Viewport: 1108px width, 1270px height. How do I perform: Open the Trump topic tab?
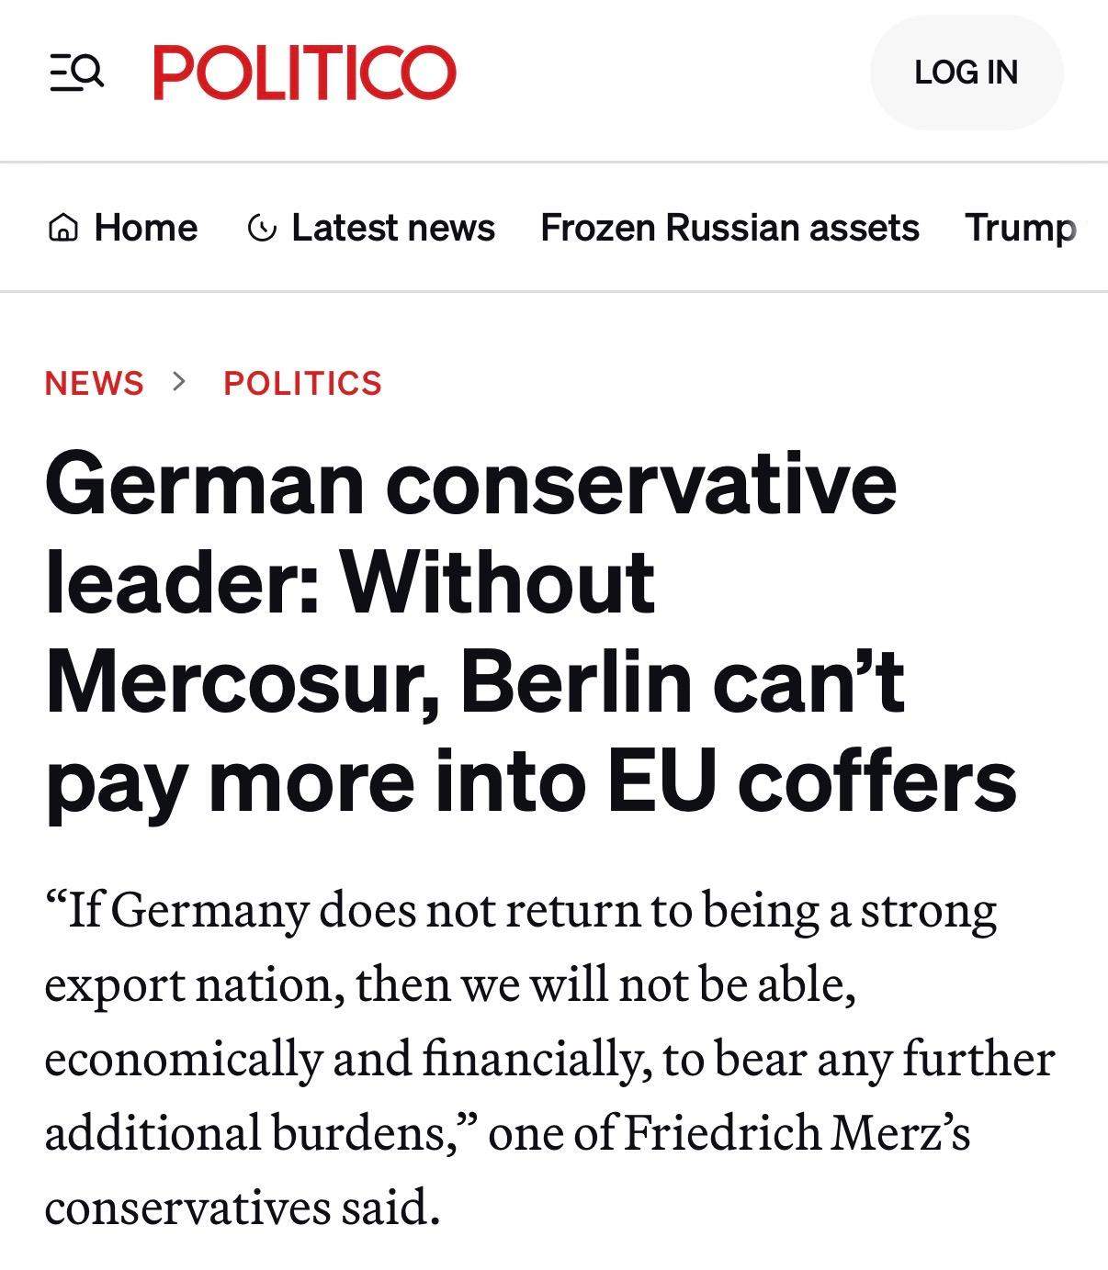click(x=1020, y=228)
